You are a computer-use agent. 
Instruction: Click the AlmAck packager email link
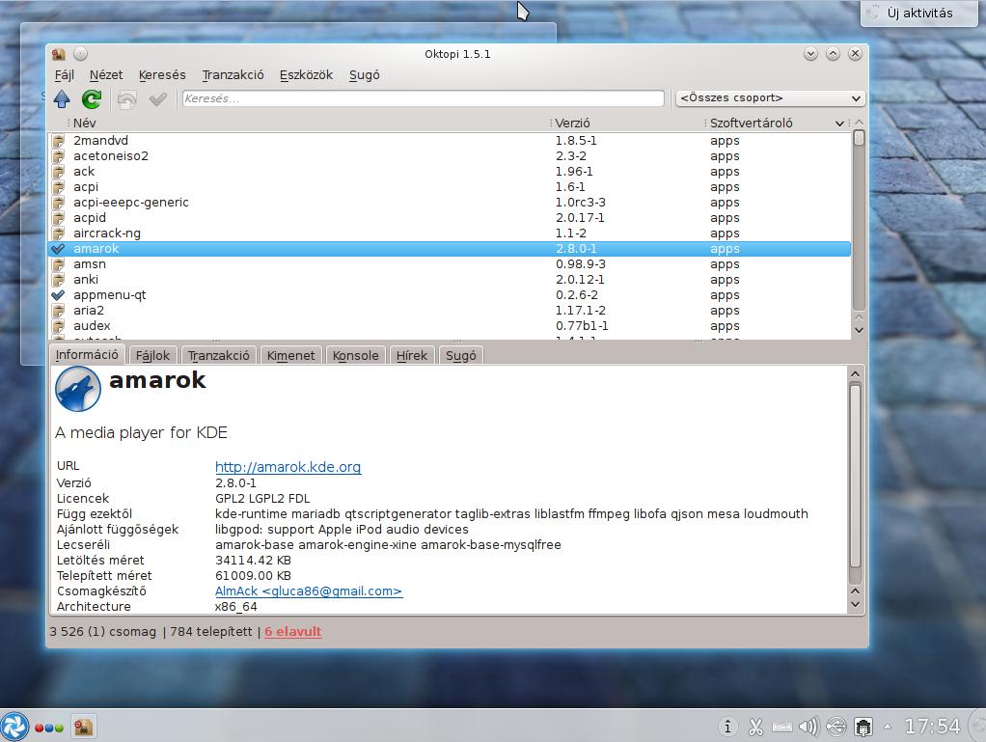click(x=308, y=591)
